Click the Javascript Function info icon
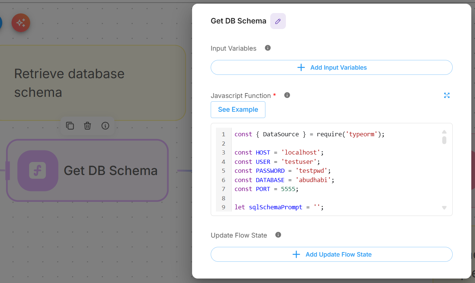The image size is (475, 283). pos(287,95)
